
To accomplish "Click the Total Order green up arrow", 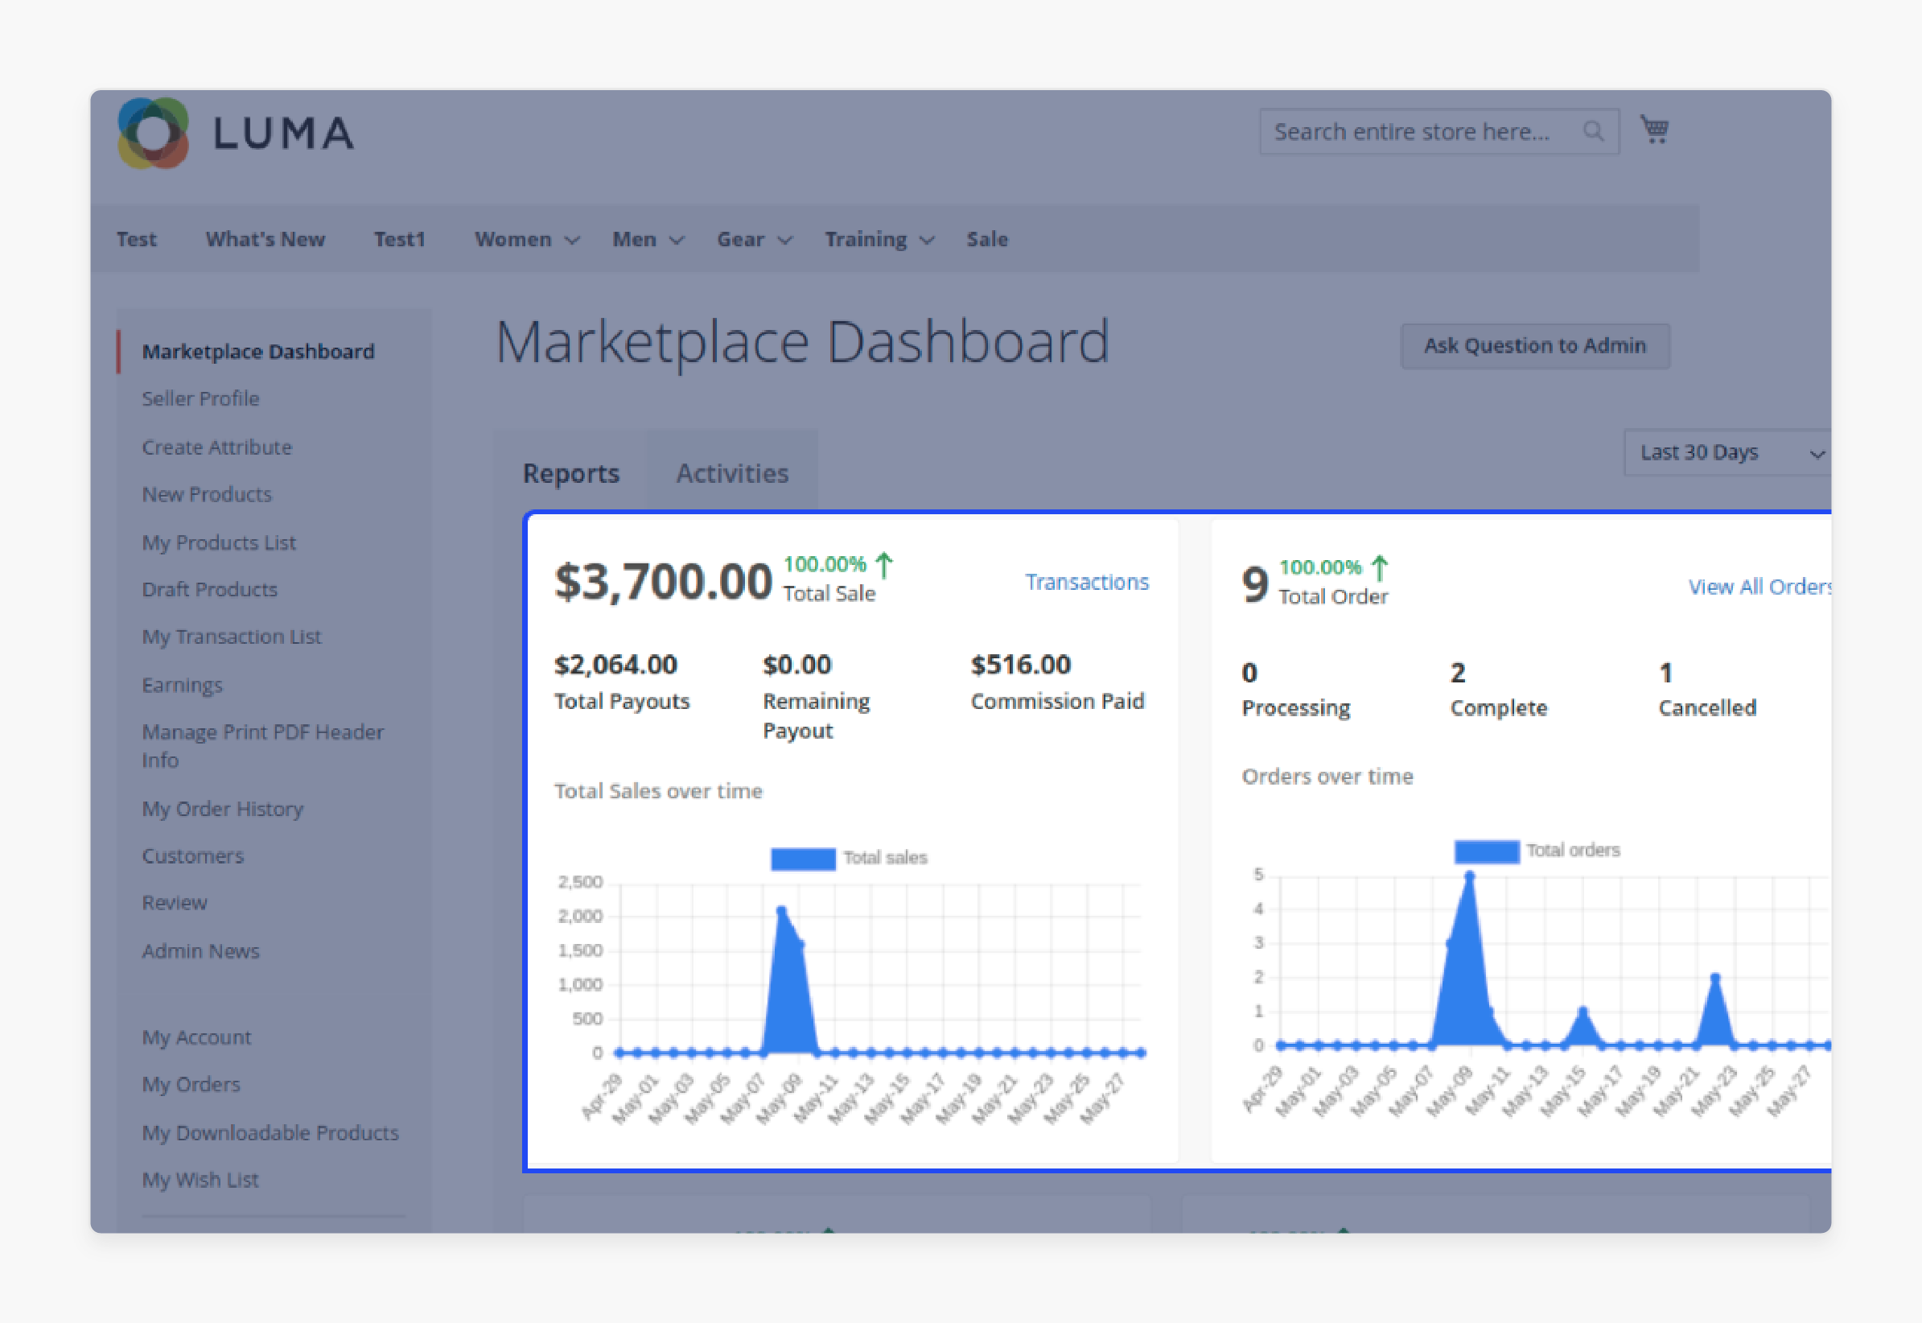I will click(1379, 568).
